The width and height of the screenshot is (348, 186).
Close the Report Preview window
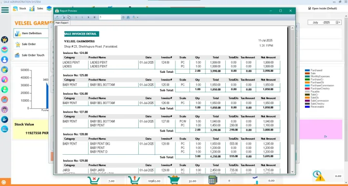pyautogui.click(x=290, y=11)
